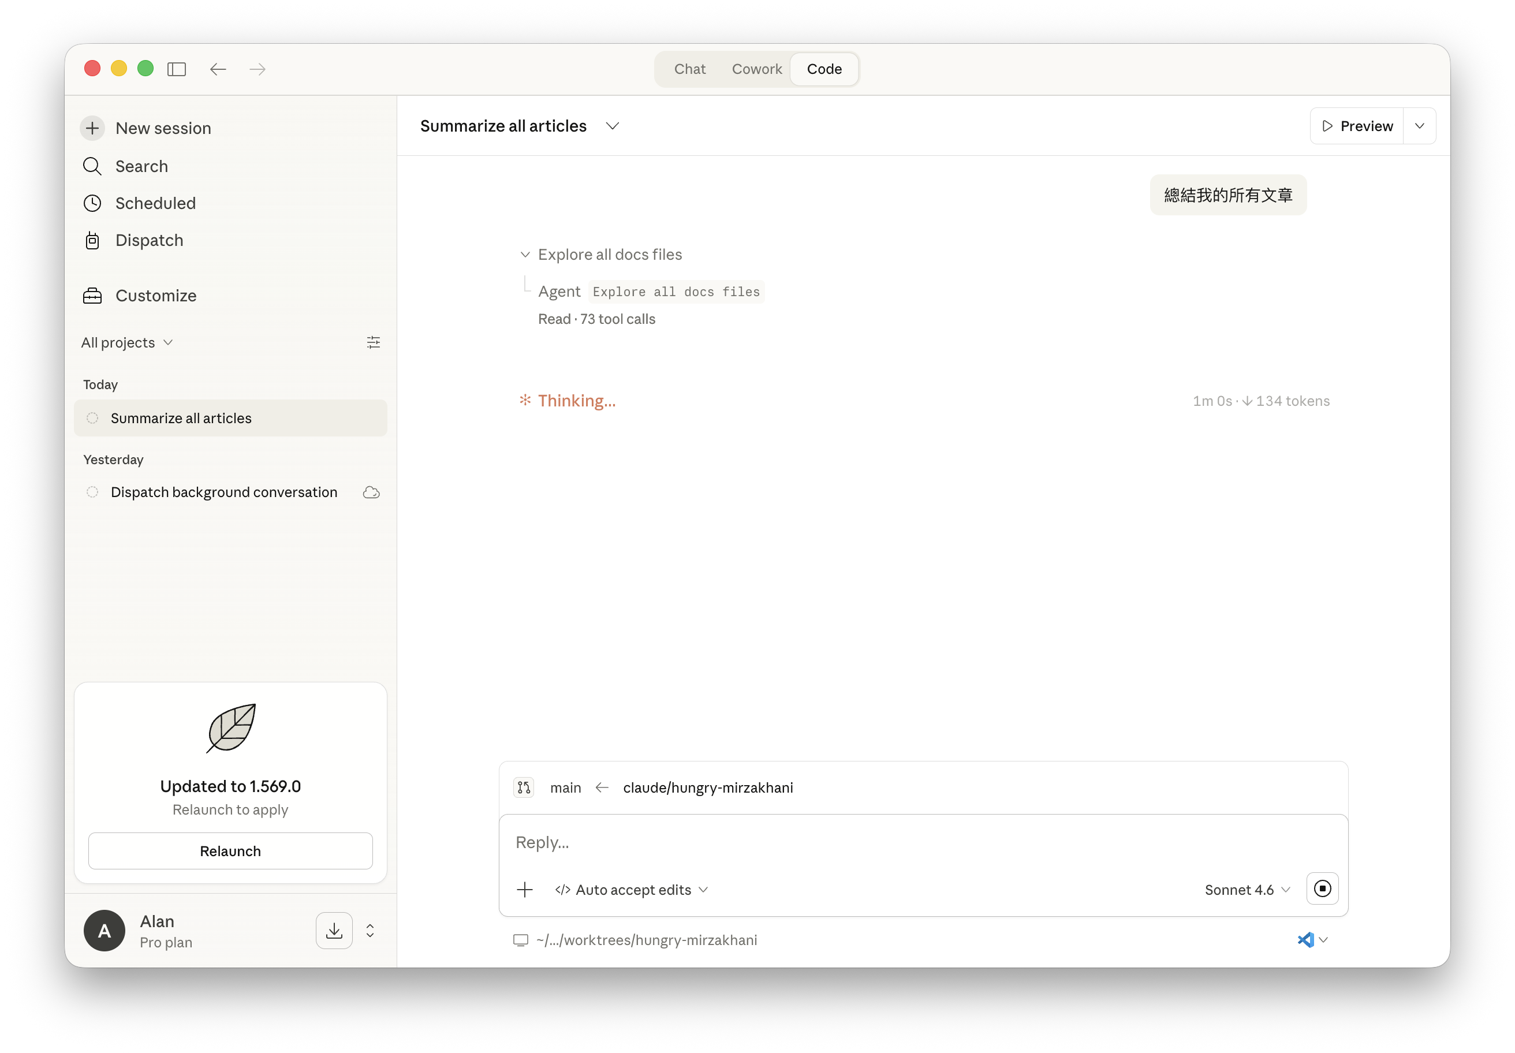Click the add attachment plus button
The width and height of the screenshot is (1515, 1053).
525,890
